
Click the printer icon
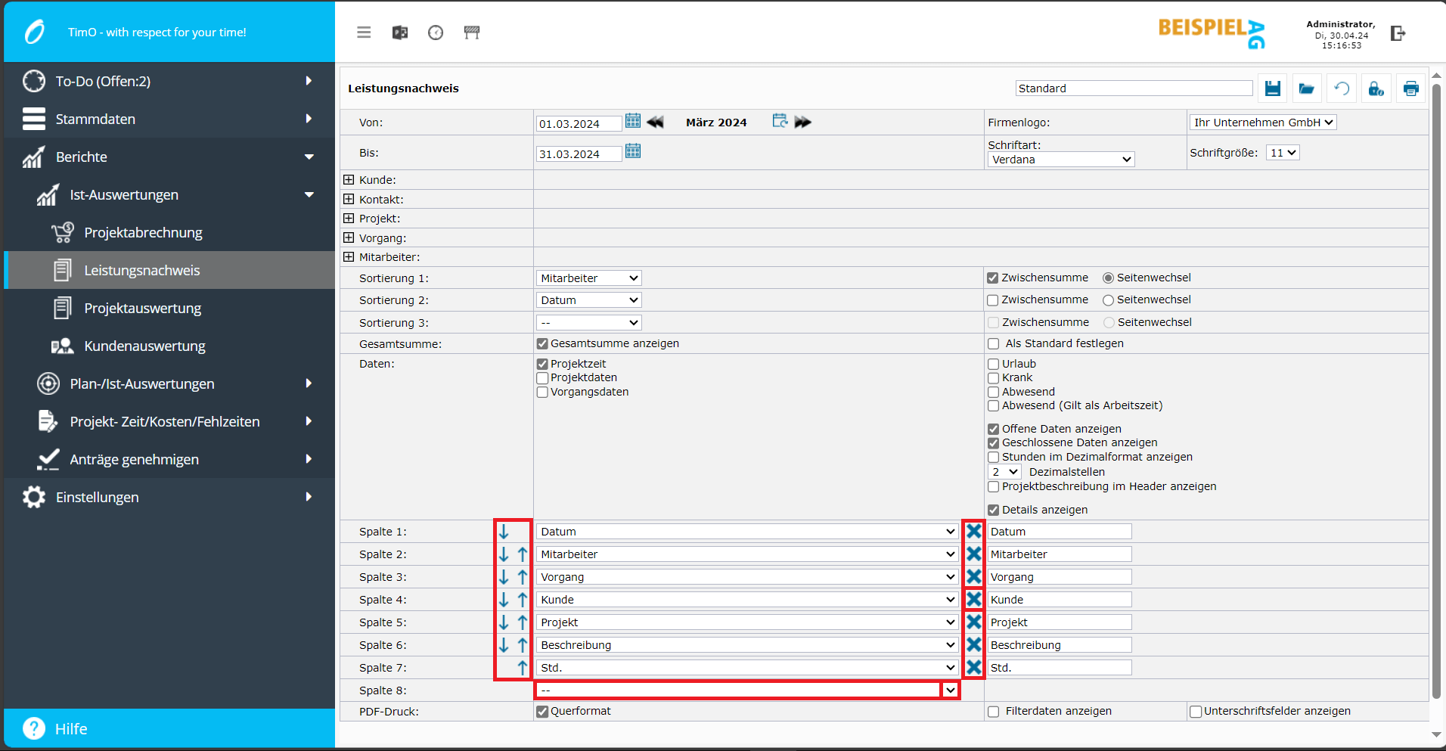pyautogui.click(x=1410, y=88)
